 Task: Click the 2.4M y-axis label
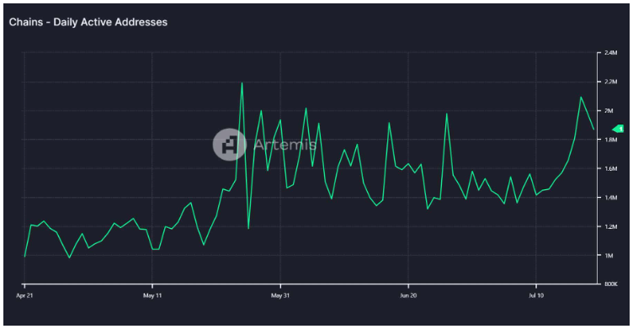pos(611,53)
